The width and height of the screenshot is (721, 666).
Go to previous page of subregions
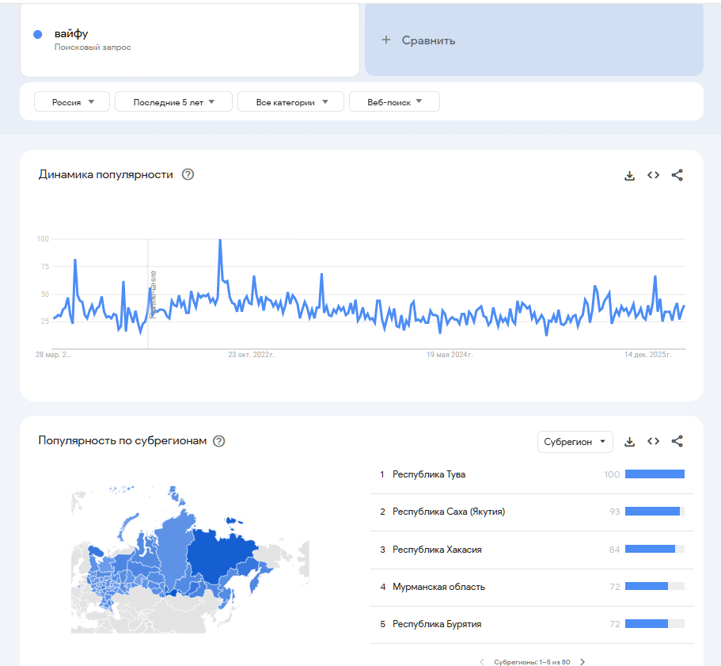point(481,661)
